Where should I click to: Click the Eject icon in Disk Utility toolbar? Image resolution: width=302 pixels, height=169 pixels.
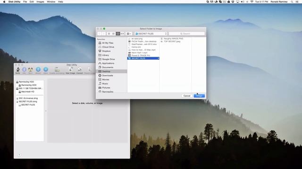pos(46,70)
